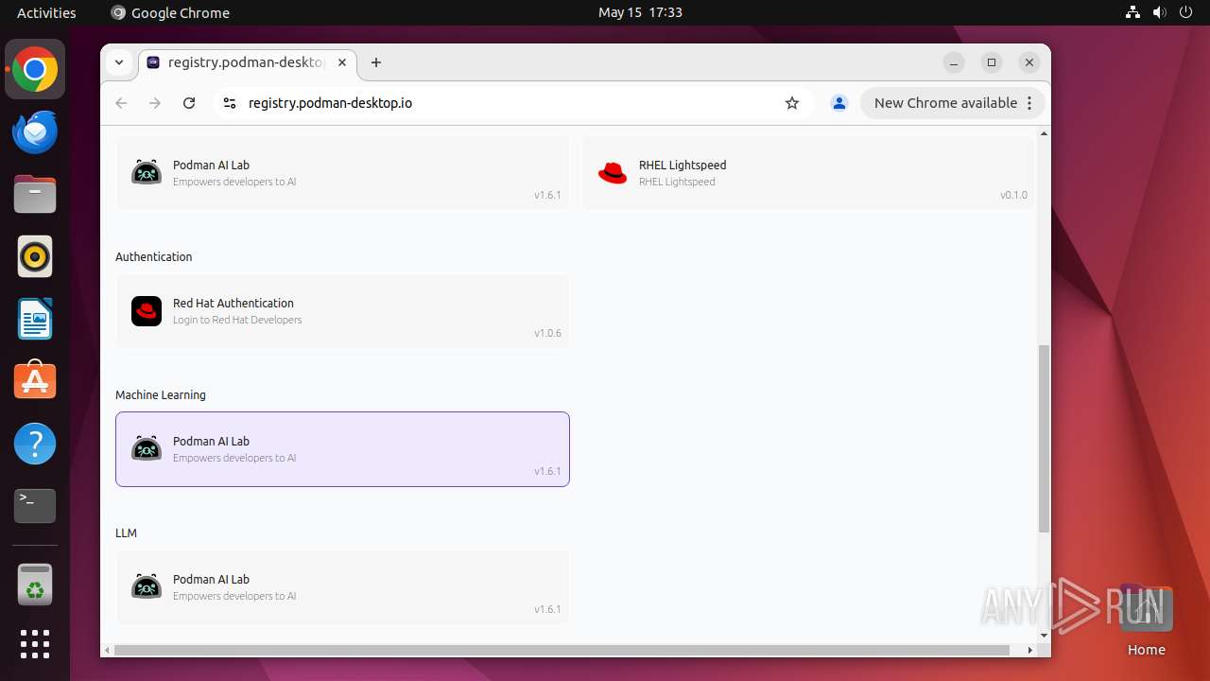Click v1.6.1 in the Machine Learning card
This screenshot has width=1210, height=681.
(x=547, y=471)
